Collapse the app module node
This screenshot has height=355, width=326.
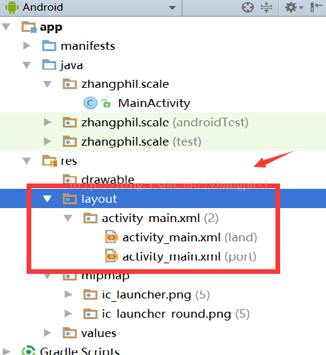[x=6, y=27]
